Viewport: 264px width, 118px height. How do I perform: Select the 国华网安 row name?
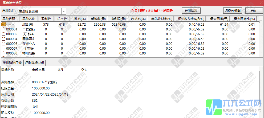click(29, 39)
